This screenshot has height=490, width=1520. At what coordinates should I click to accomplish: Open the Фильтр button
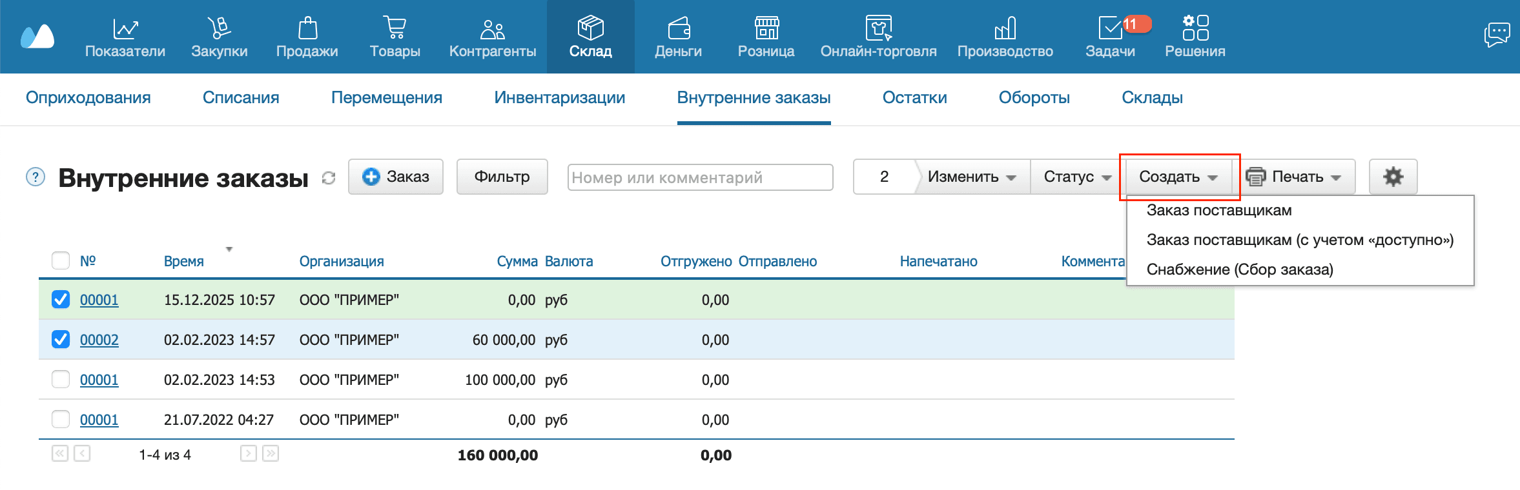tap(502, 177)
